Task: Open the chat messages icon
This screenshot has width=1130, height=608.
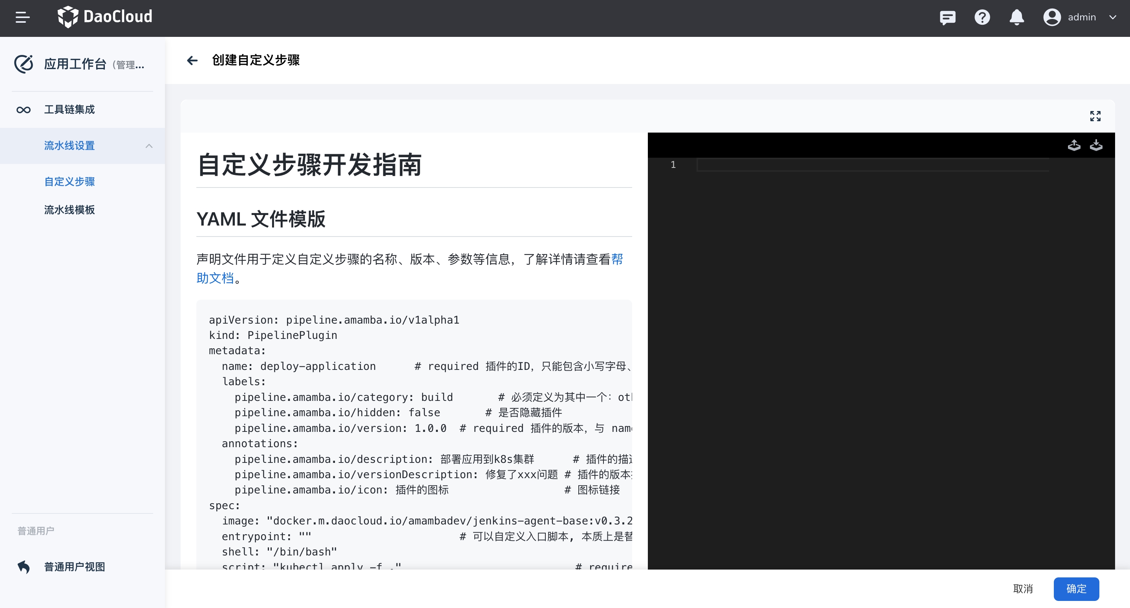Action: coord(947,18)
